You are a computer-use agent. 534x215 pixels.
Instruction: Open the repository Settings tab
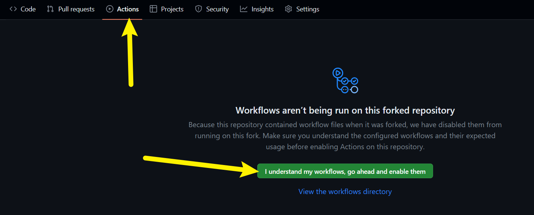[308, 9]
